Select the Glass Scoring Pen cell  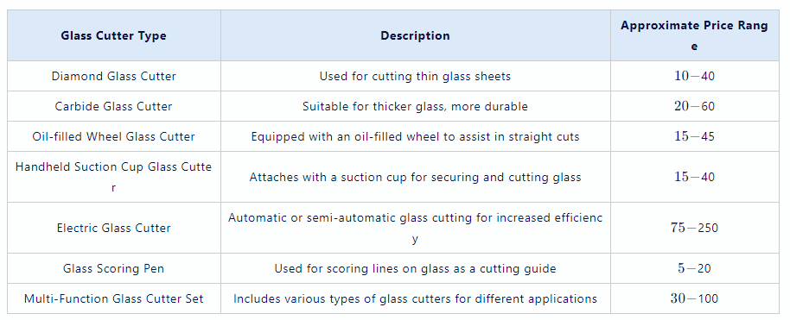tap(114, 269)
